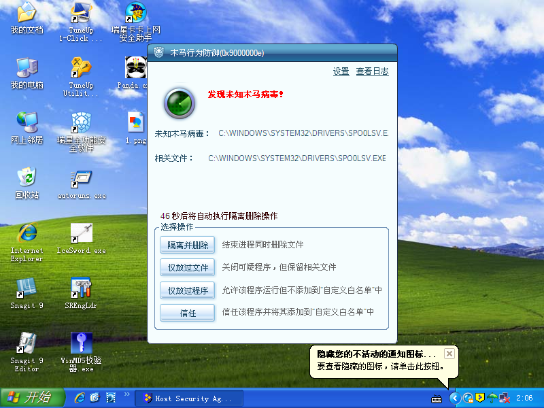This screenshot has height=408, width=544.
Task: Click the red 发现未知木马病毒 warning text
Action: (245, 95)
